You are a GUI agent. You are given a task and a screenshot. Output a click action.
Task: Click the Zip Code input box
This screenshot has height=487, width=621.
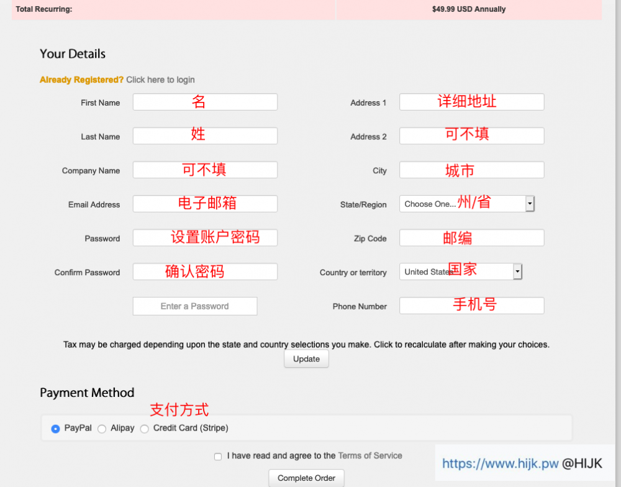tap(471, 238)
